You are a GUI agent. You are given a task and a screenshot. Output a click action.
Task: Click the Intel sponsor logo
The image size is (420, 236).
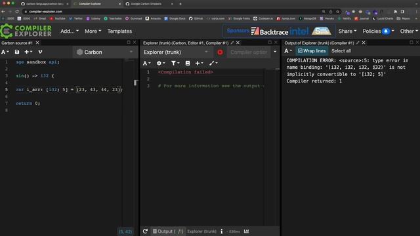[x=299, y=31]
